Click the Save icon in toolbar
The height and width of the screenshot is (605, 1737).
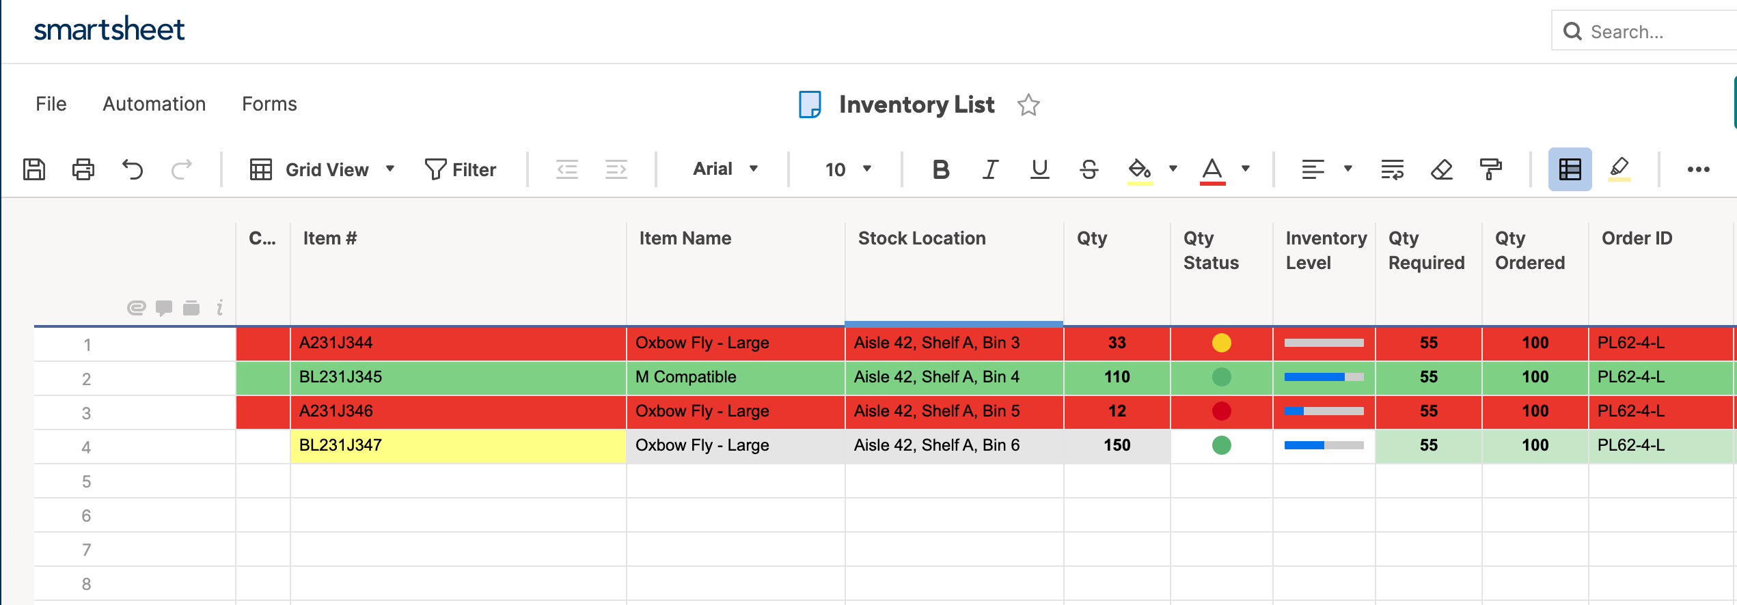tap(34, 169)
